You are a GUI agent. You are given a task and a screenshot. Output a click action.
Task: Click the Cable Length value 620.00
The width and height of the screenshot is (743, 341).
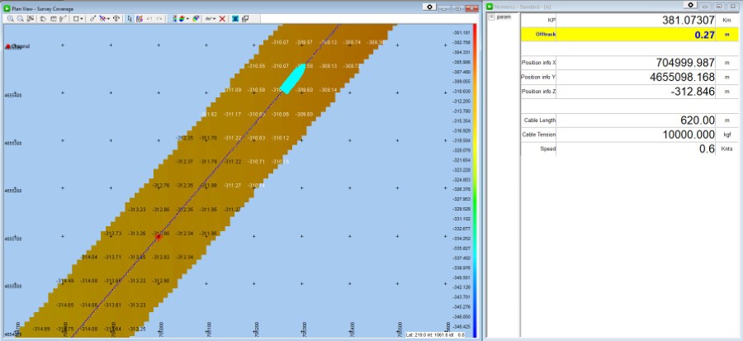point(698,121)
